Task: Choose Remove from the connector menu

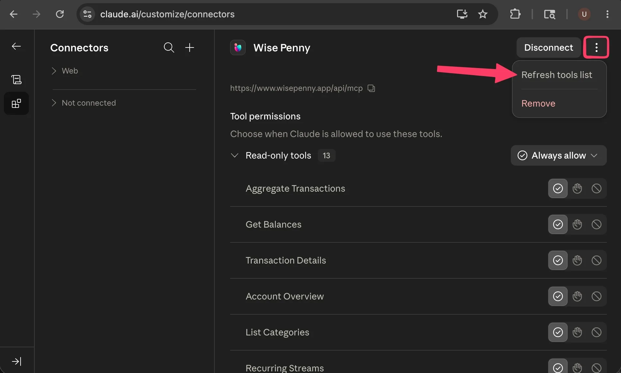Action: [538, 103]
